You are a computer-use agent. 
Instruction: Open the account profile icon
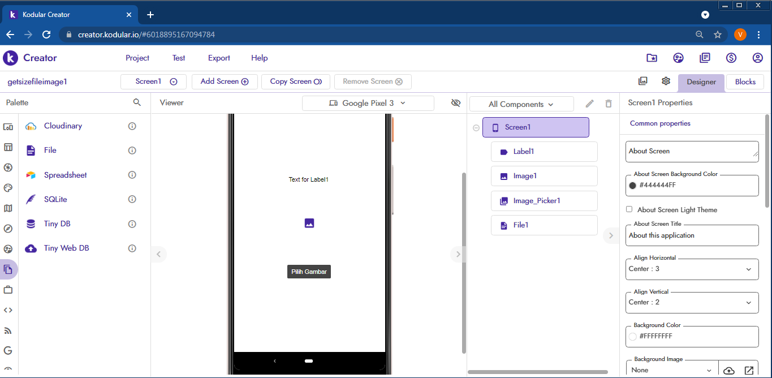tap(758, 58)
